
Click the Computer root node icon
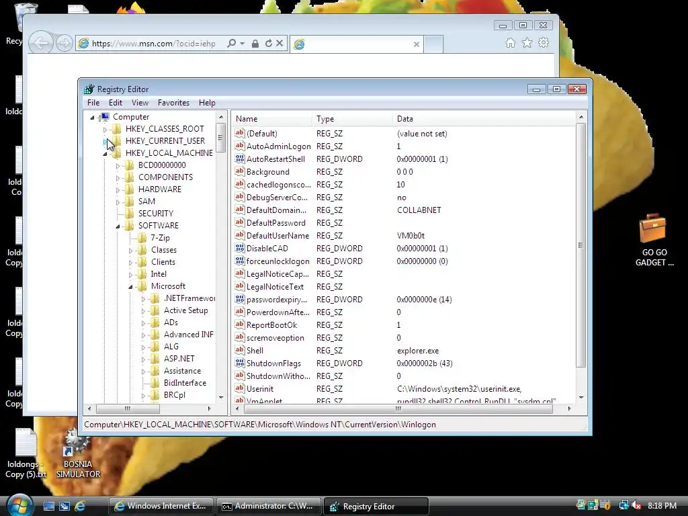(x=105, y=117)
